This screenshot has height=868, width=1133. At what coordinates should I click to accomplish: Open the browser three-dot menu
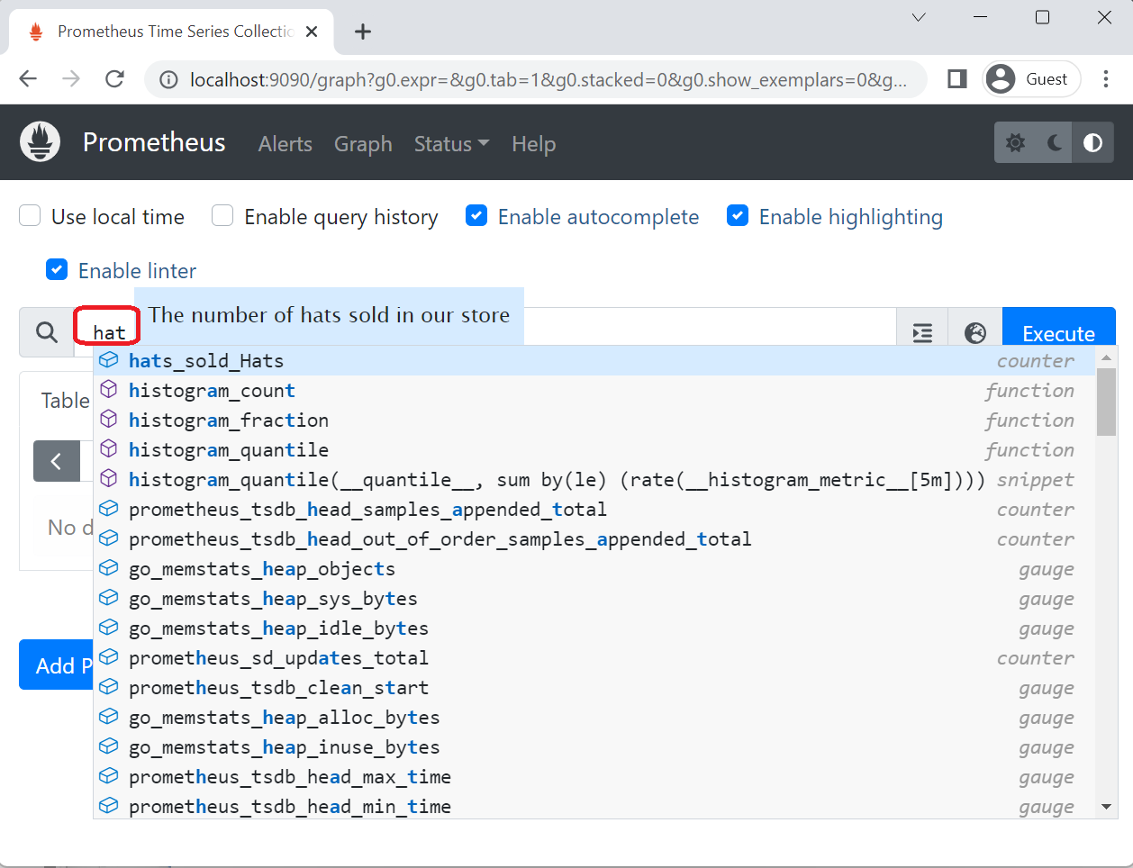[x=1105, y=79]
